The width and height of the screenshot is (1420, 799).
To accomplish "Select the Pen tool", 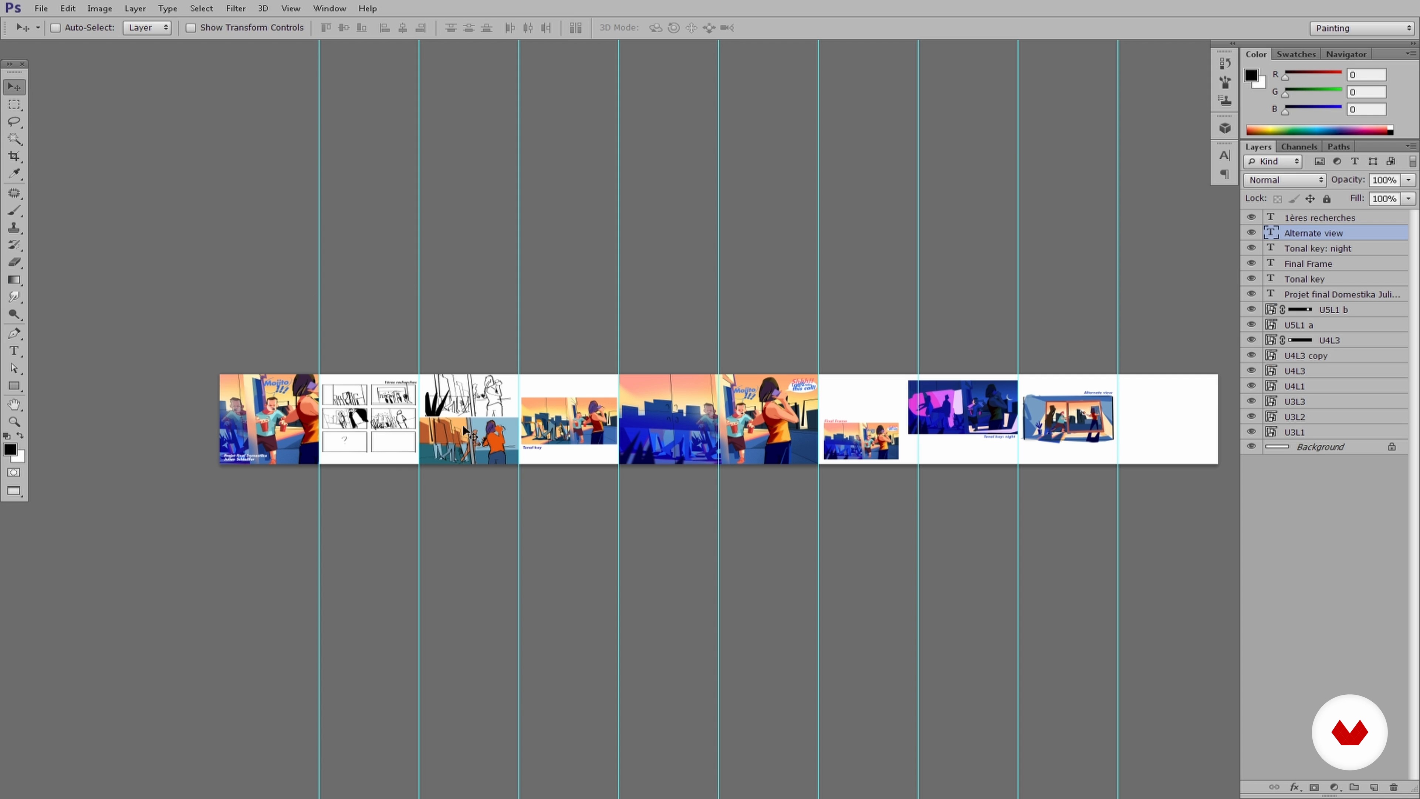I will point(14,334).
